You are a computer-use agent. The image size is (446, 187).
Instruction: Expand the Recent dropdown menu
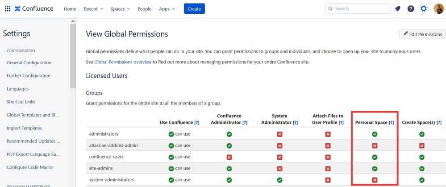[x=93, y=9]
